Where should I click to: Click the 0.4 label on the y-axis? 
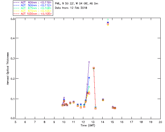point(13,38)
